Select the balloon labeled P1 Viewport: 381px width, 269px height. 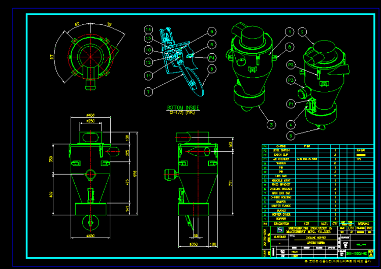point(291,104)
